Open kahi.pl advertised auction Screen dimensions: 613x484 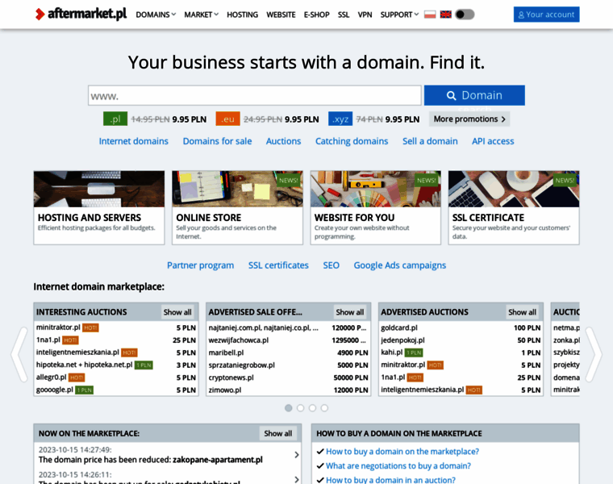point(392,353)
